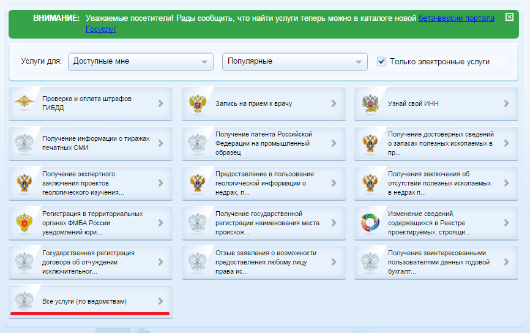Click arrow chevron on 'Запись на прием к врачу'

(x=334, y=103)
